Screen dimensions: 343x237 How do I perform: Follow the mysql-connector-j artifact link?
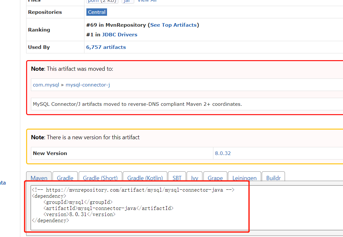click(x=88, y=85)
